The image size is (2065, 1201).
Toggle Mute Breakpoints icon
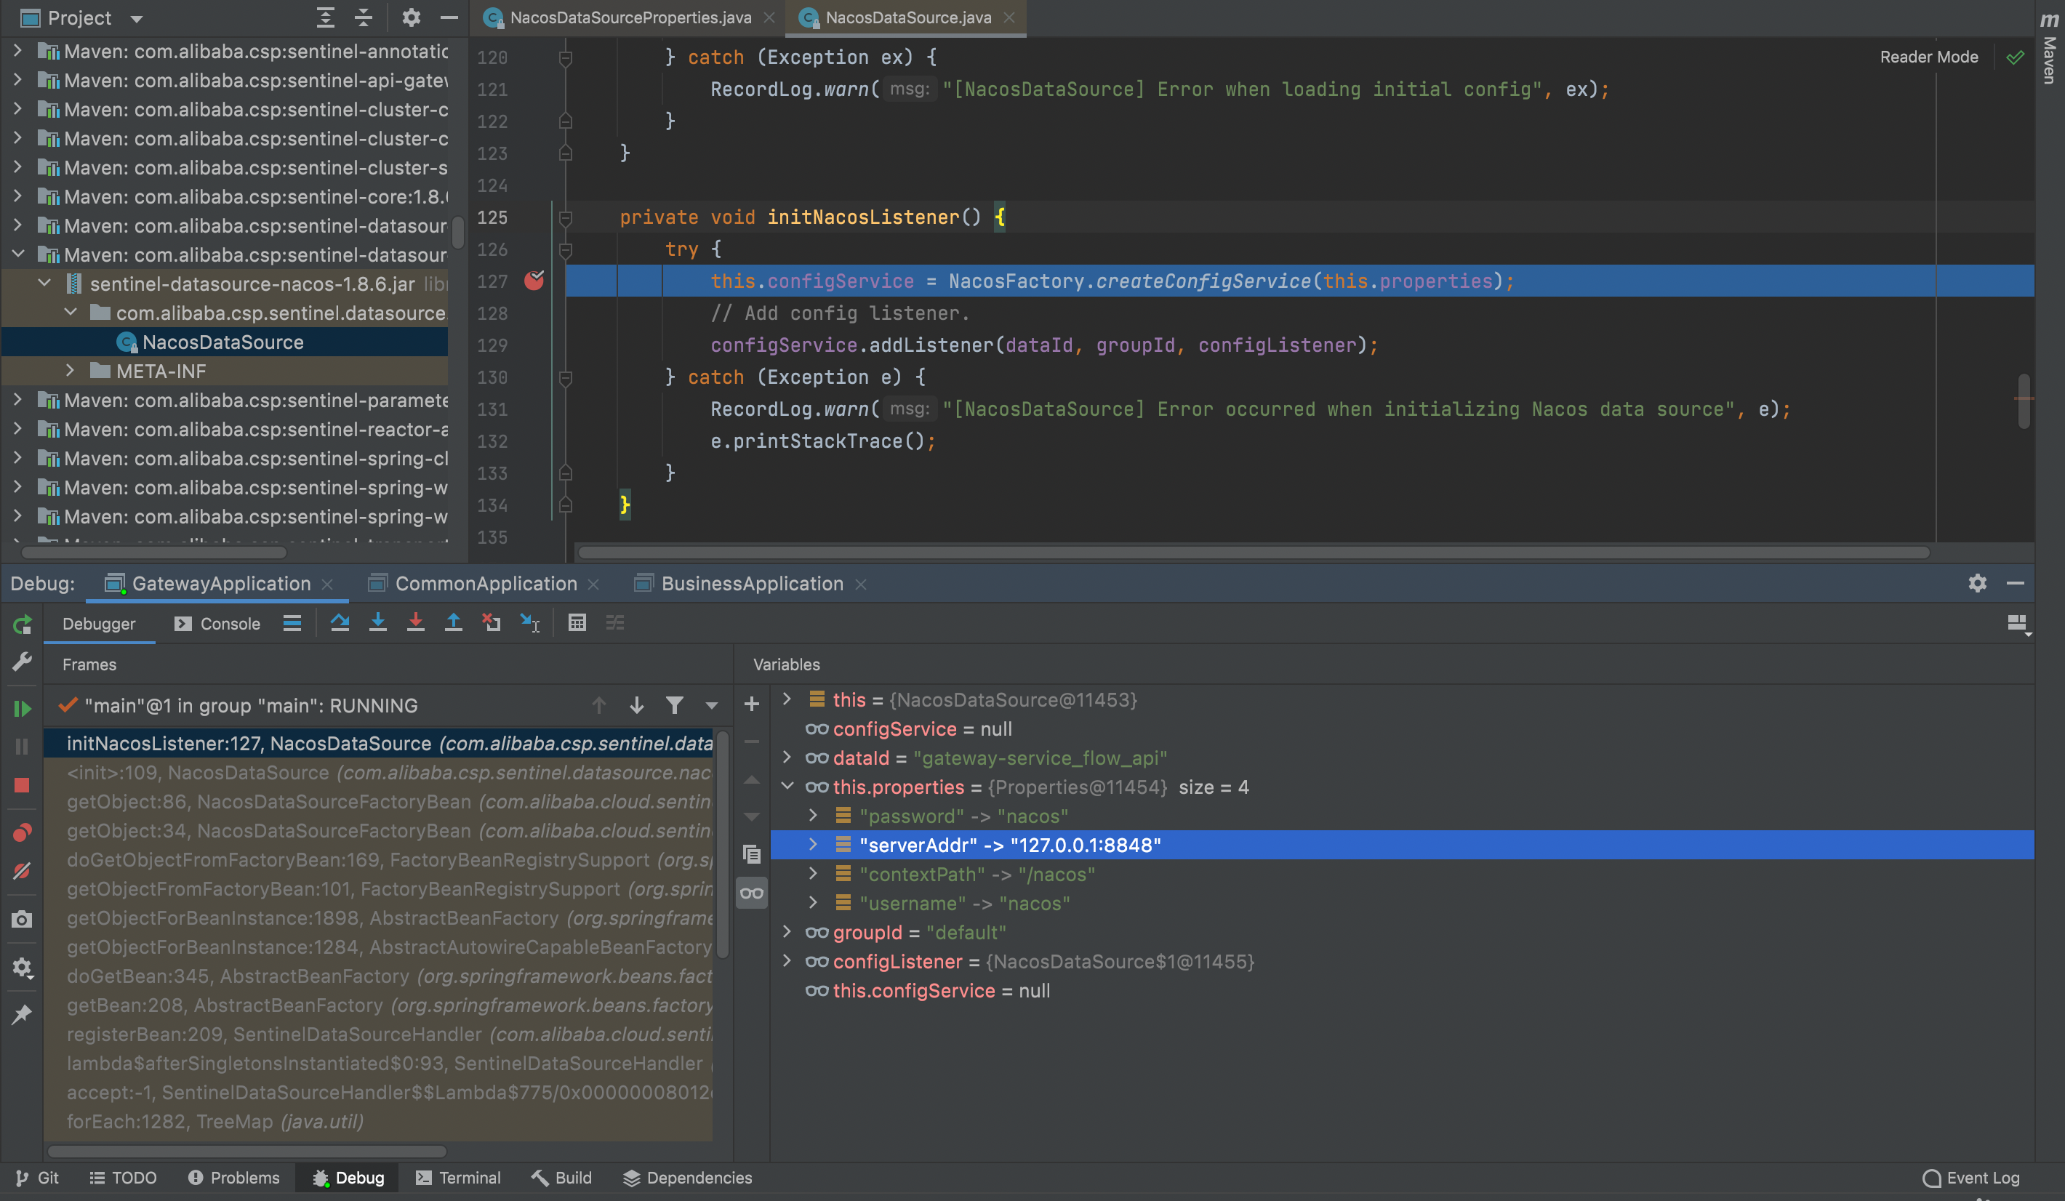(x=22, y=871)
